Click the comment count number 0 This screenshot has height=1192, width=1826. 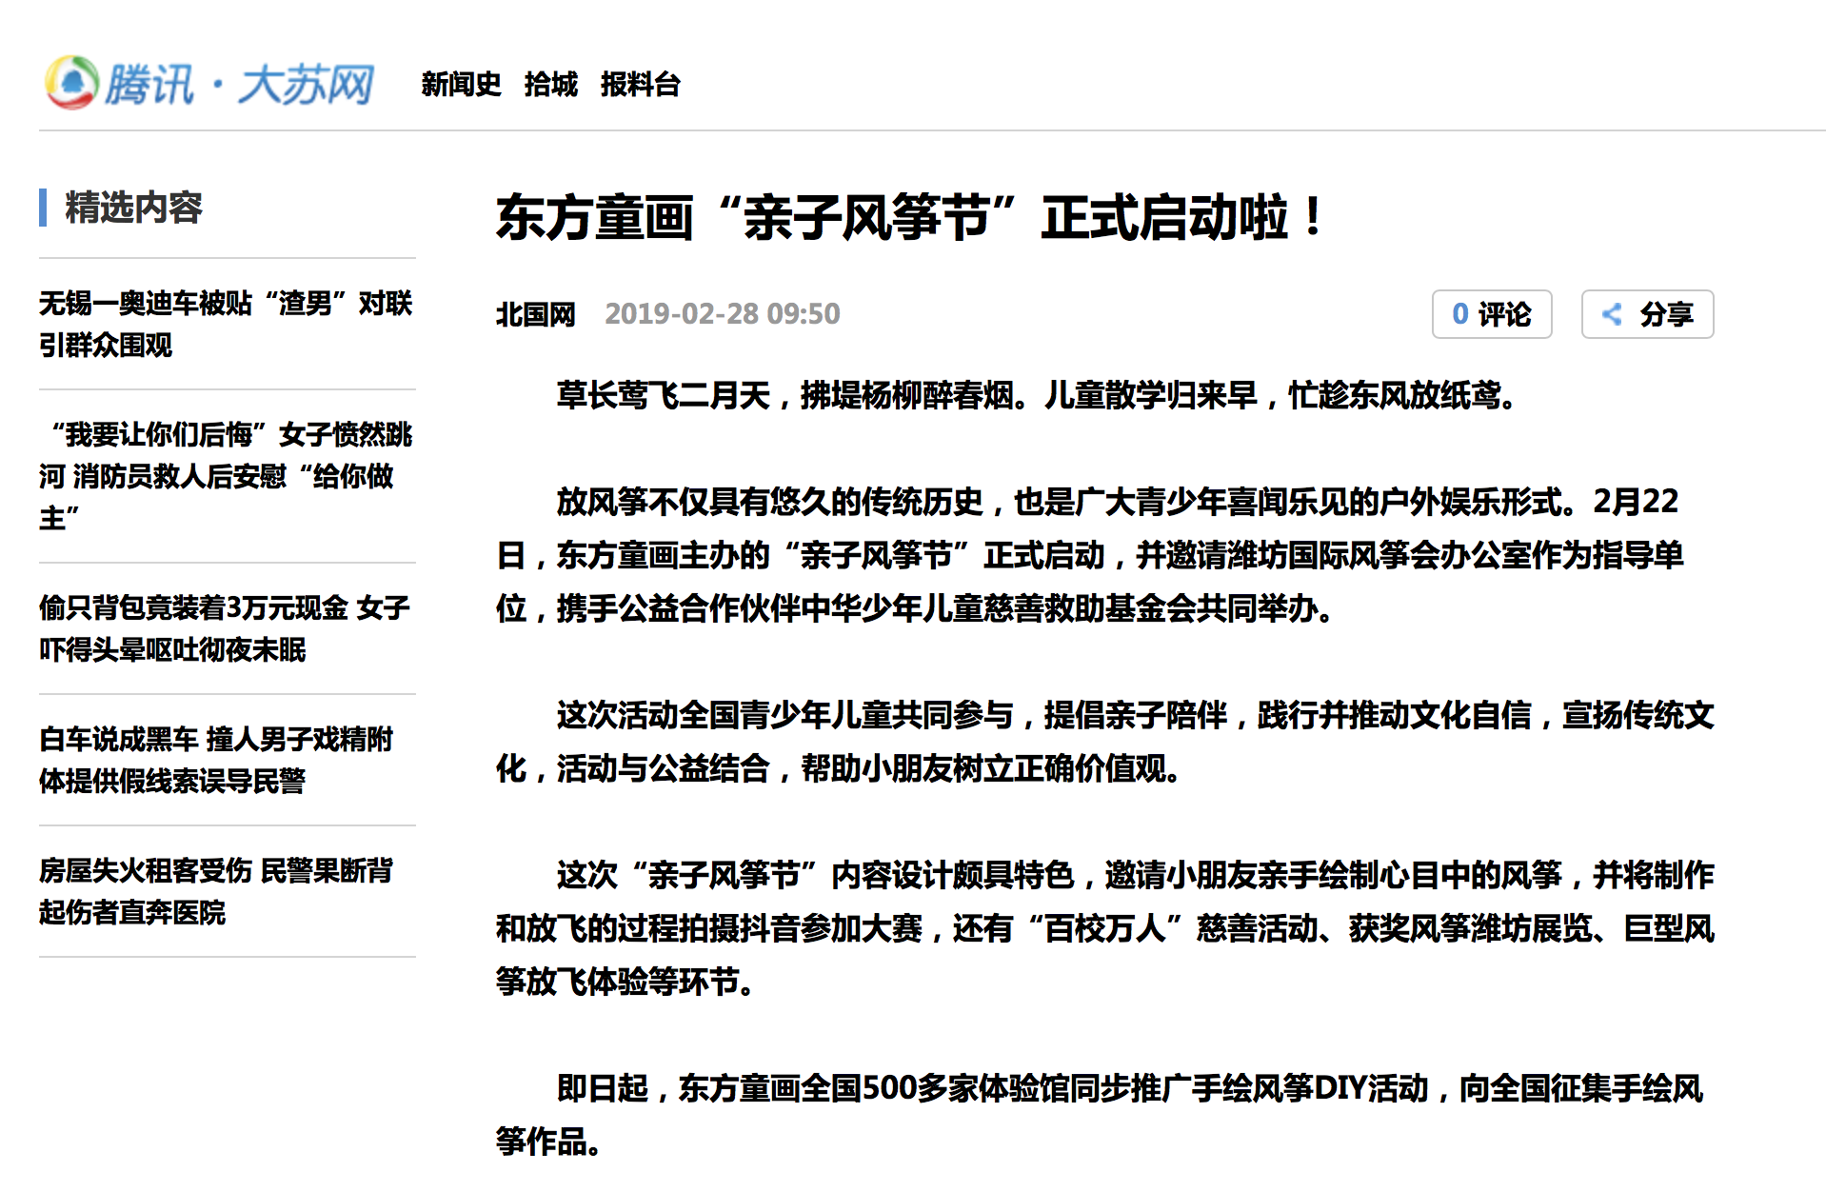pos(1459,314)
